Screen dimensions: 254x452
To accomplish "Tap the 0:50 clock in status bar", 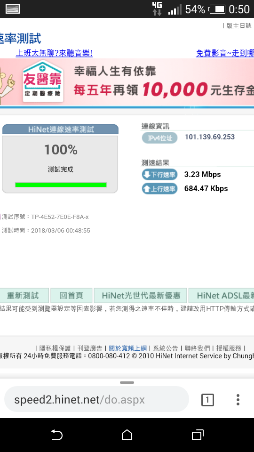I will (x=239, y=9).
